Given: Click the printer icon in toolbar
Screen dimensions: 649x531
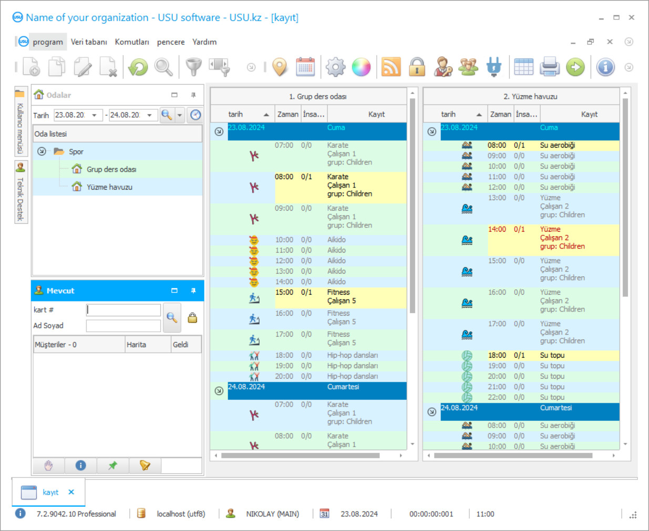Looking at the screenshot, I should pyautogui.click(x=550, y=67).
